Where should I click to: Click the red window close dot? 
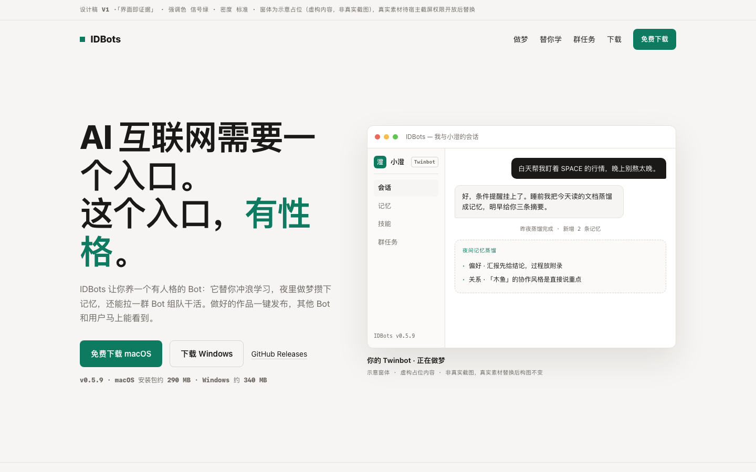click(377, 137)
